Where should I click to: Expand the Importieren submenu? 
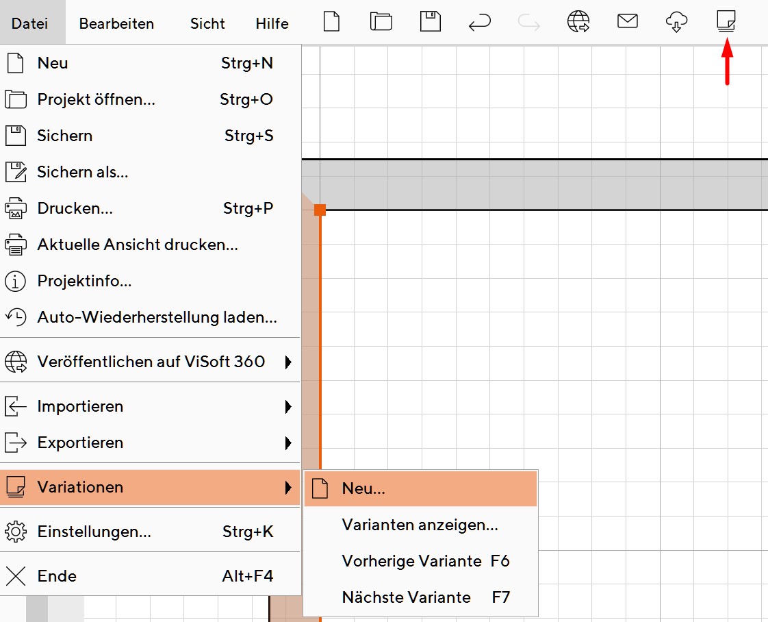coord(80,406)
